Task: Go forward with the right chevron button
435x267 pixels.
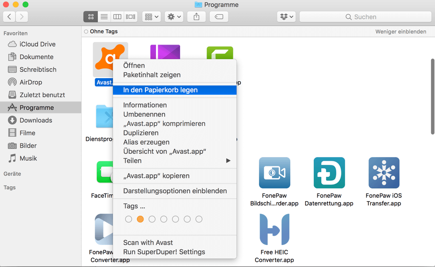Action: [x=22, y=17]
